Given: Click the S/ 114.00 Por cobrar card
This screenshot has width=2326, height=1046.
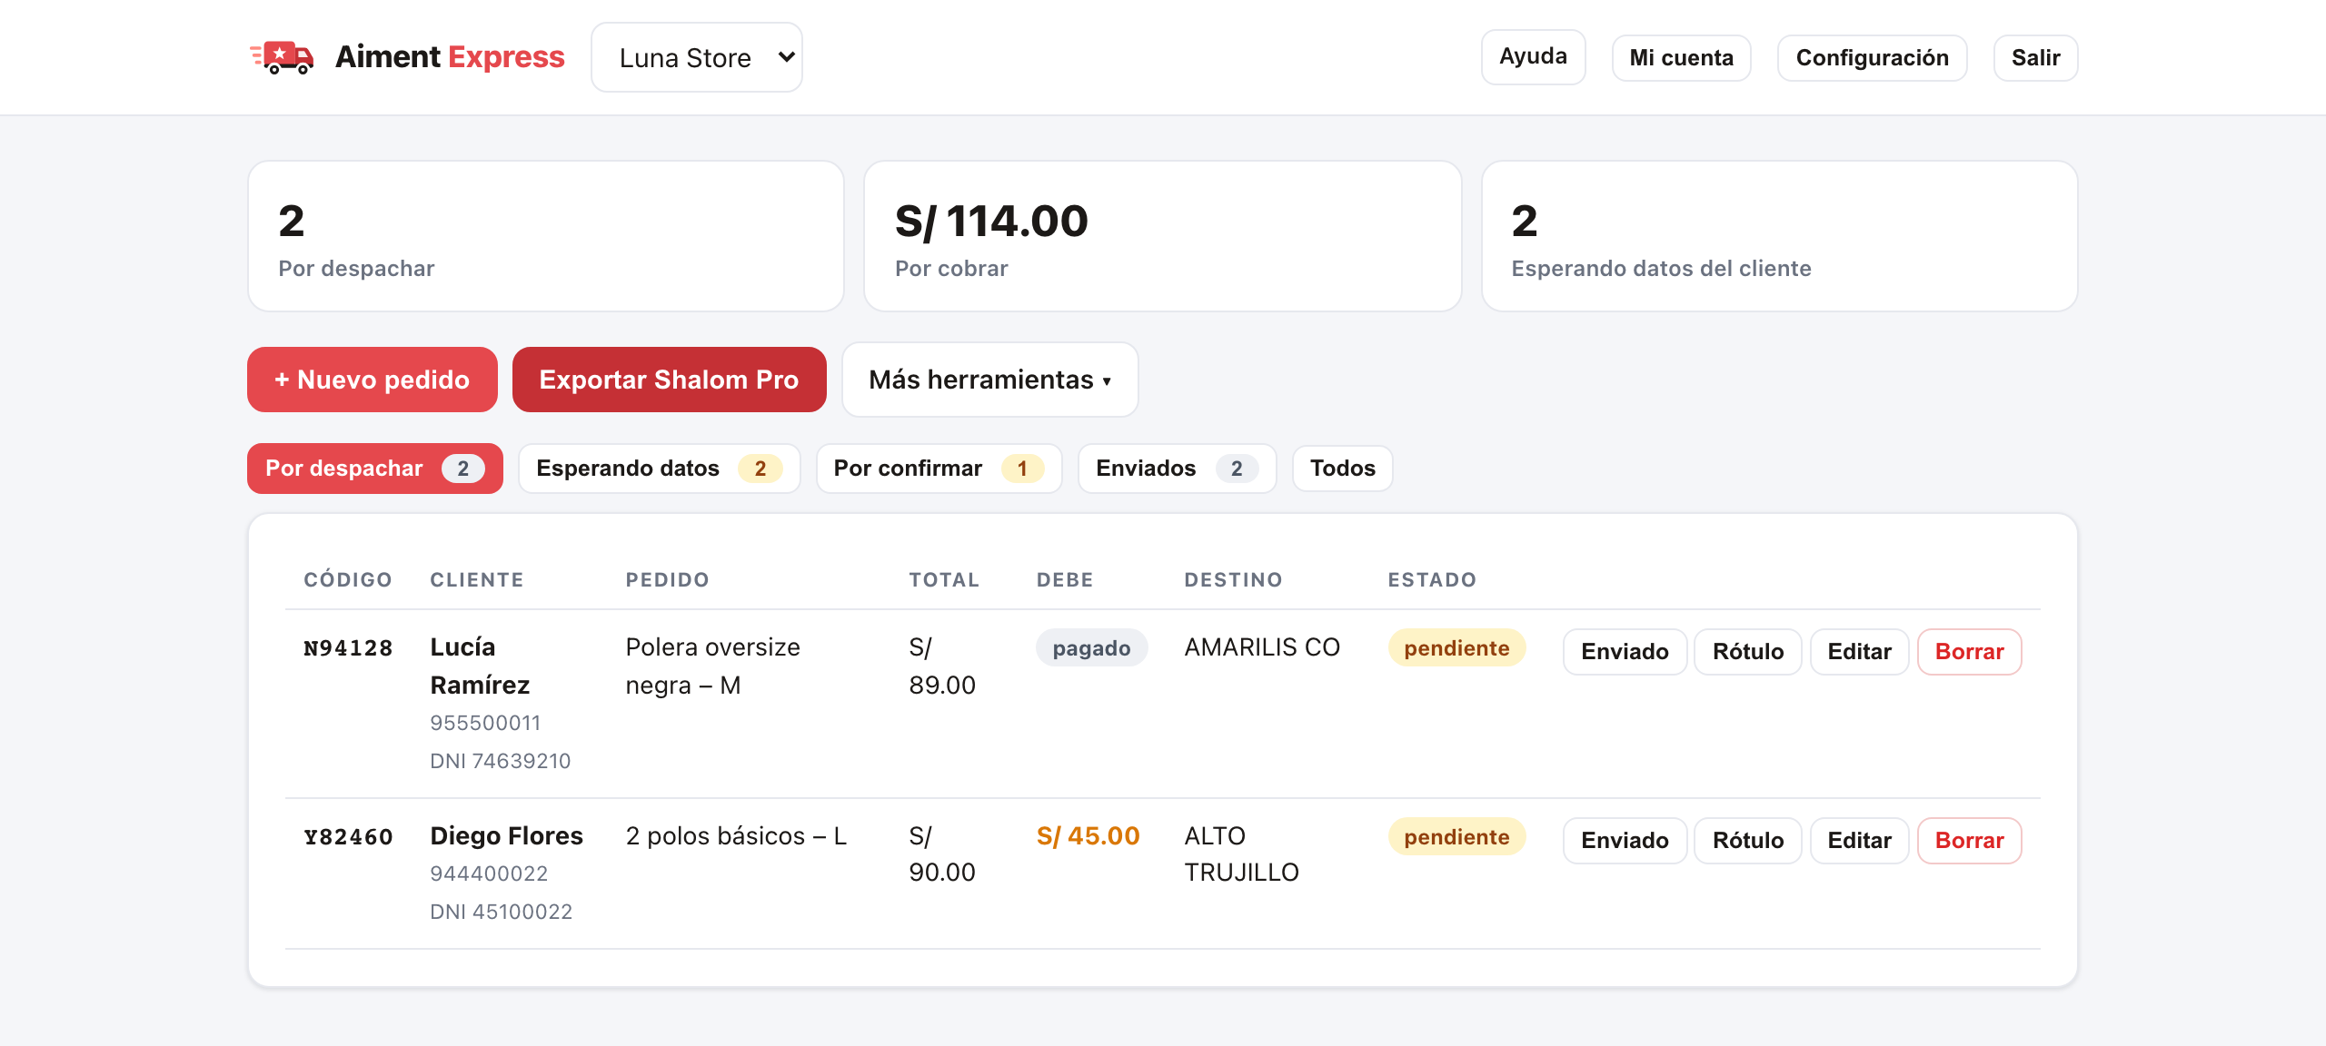Looking at the screenshot, I should click(1162, 236).
